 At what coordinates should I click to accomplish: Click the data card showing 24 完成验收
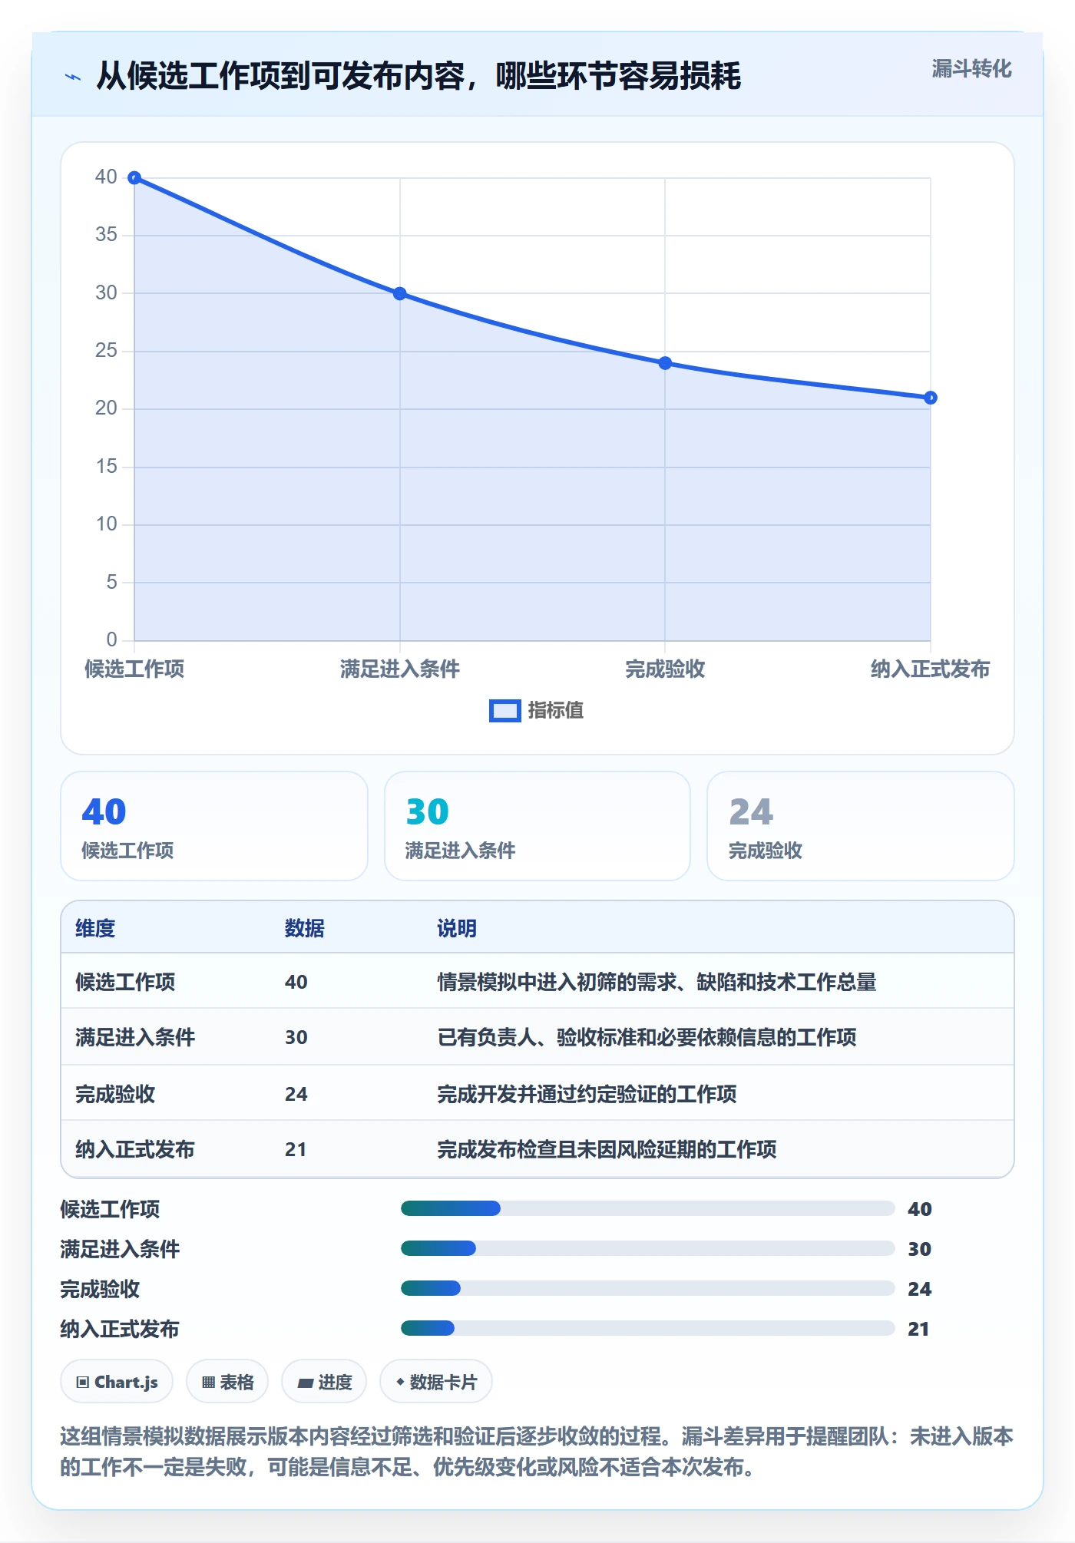pyautogui.click(x=861, y=826)
